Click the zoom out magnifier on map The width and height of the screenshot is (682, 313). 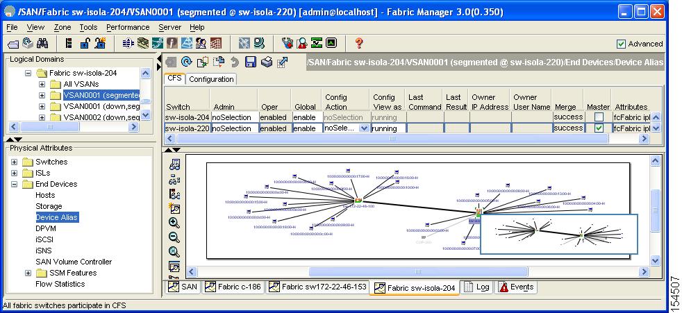coord(174,237)
